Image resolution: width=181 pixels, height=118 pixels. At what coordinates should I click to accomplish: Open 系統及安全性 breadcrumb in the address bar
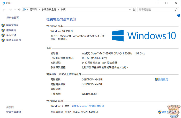tap(49, 10)
